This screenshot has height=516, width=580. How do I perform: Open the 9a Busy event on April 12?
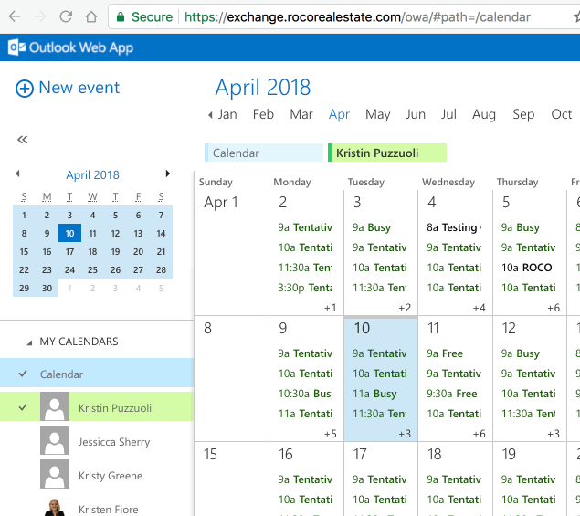click(x=521, y=353)
